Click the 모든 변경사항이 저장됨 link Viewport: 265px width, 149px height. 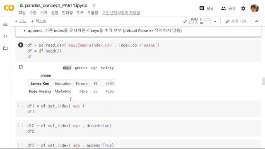[x=121, y=13]
